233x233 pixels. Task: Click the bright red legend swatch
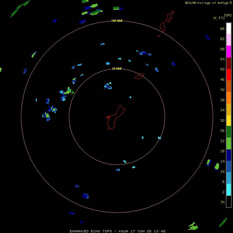tap(229, 75)
